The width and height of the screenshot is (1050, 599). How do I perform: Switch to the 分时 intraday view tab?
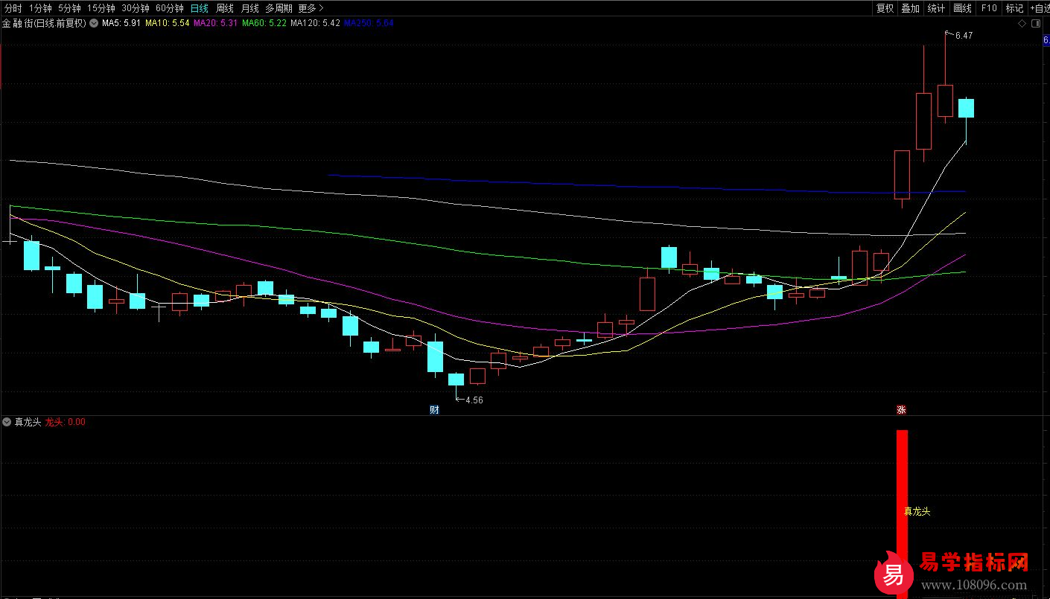click(13, 8)
